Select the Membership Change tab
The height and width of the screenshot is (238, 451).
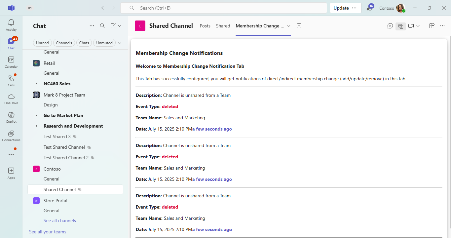260,26
